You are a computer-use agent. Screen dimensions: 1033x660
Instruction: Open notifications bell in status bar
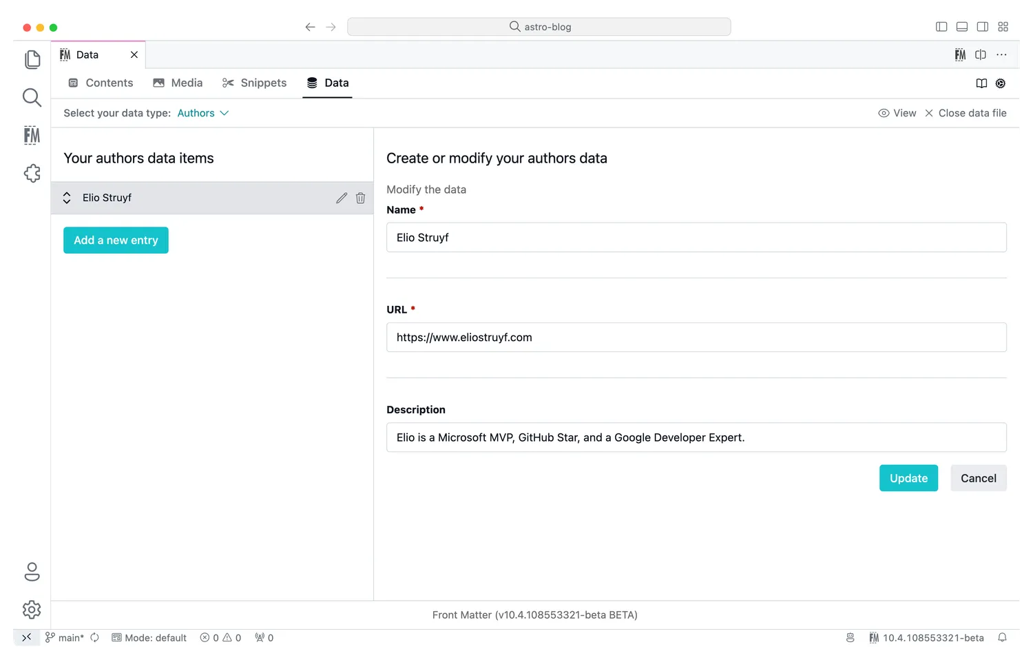pyautogui.click(x=1003, y=638)
